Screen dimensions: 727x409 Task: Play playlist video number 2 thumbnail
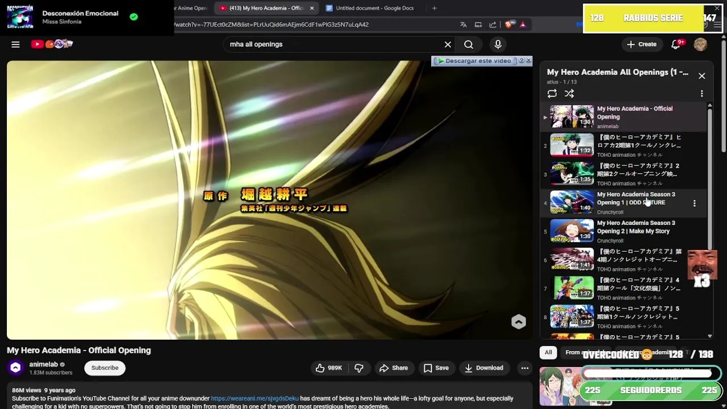(572, 145)
